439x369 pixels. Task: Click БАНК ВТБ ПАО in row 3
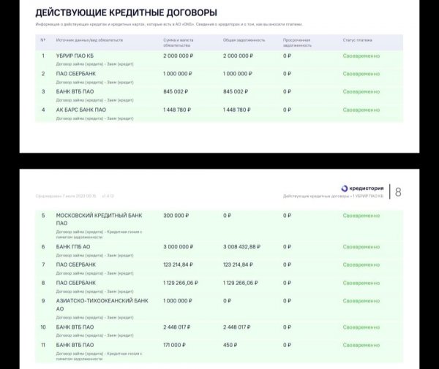[75, 91]
